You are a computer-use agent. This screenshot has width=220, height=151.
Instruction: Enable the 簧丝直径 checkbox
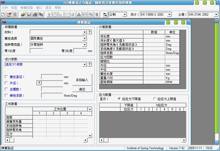pos(6,77)
